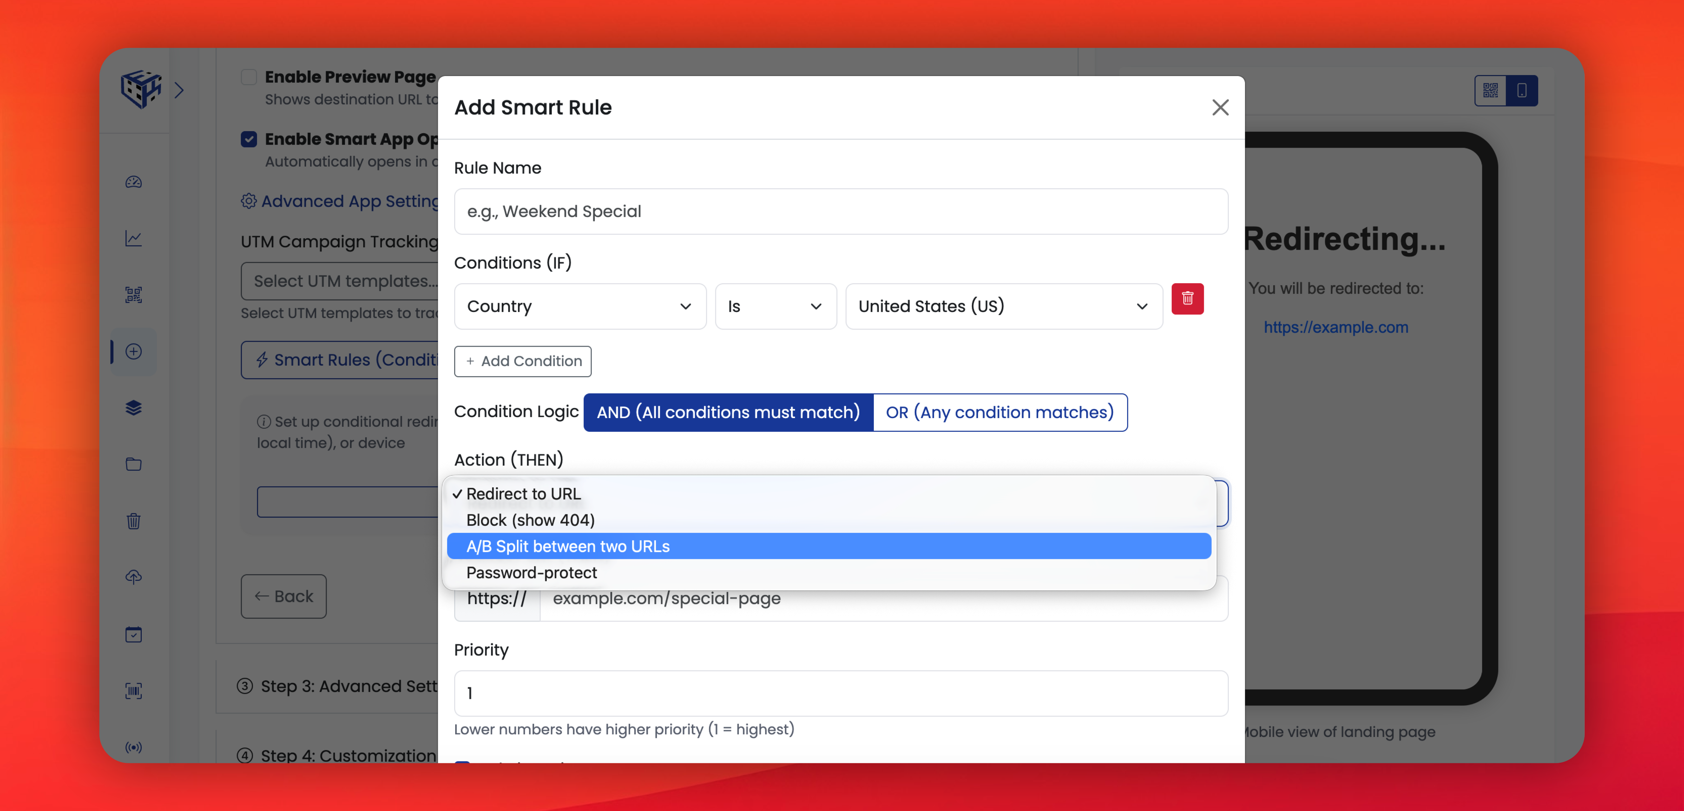This screenshot has height=811, width=1684.
Task: Open the dashboard gauge icon in sidebar
Action: point(133,182)
